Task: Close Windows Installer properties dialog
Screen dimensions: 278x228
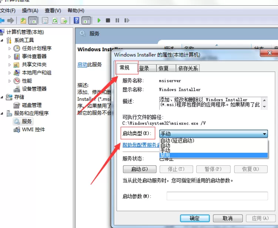Action: point(269,53)
